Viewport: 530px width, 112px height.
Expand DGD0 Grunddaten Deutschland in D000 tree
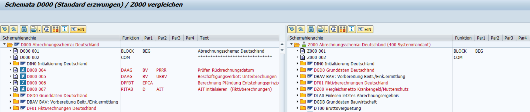(10, 95)
